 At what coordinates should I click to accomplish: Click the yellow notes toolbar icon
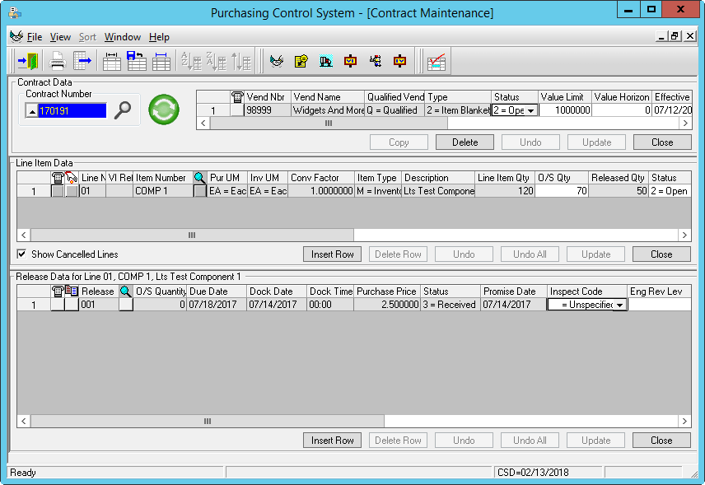[301, 61]
